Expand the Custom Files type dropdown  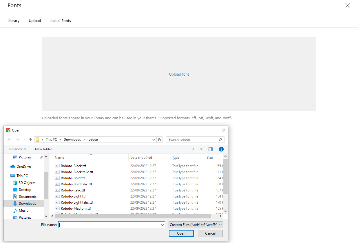[196, 225]
